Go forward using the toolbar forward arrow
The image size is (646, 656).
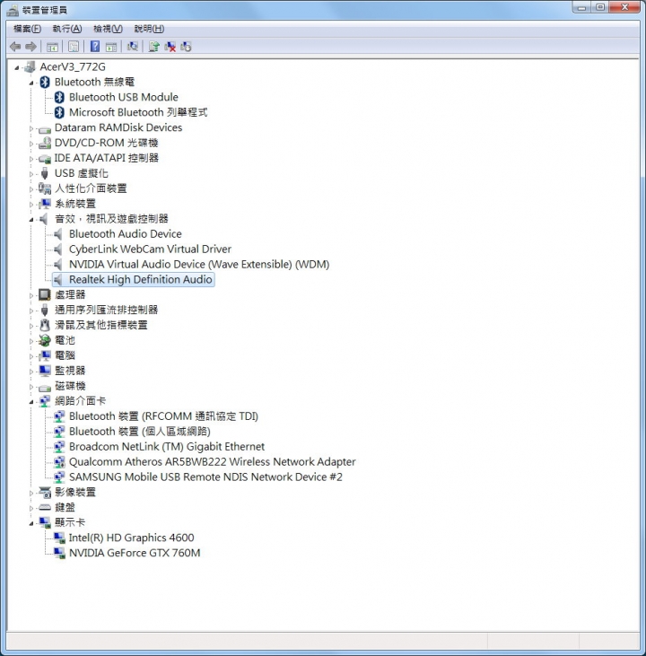click(31, 47)
